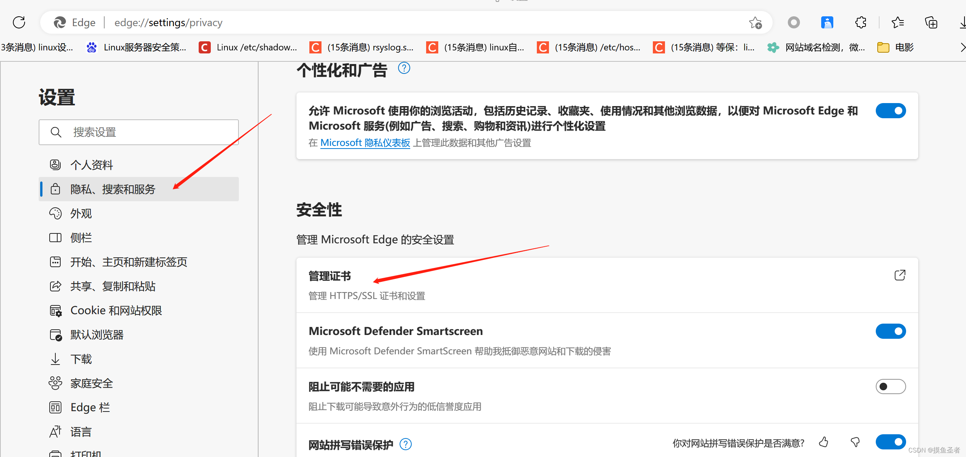Toggle Microsoft Defender Smartscreen switch

coord(891,331)
